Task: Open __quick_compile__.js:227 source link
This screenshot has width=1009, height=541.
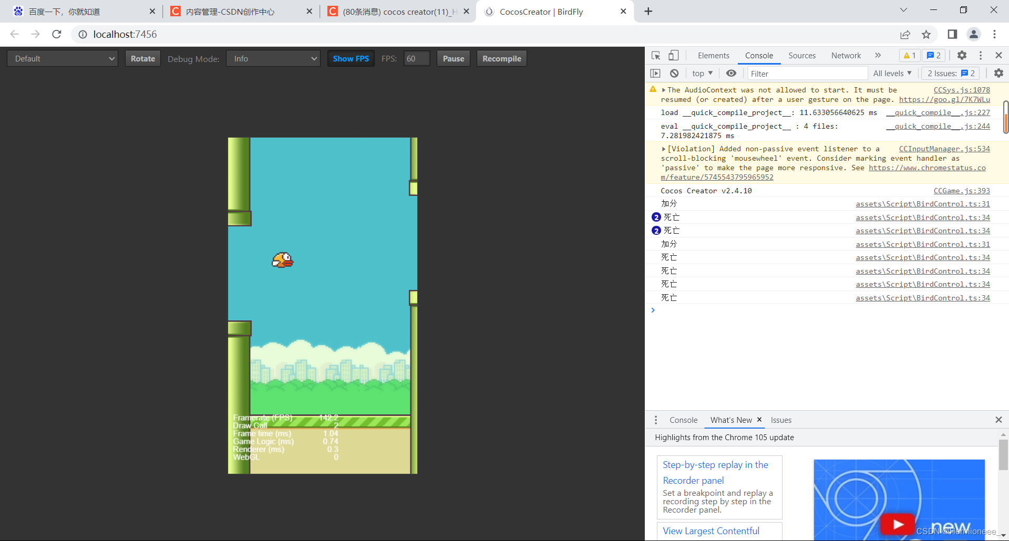Action: (938, 112)
